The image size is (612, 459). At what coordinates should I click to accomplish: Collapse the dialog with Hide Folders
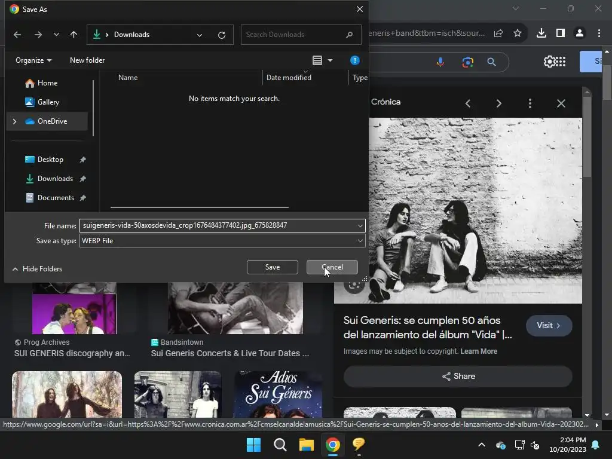tap(37, 269)
